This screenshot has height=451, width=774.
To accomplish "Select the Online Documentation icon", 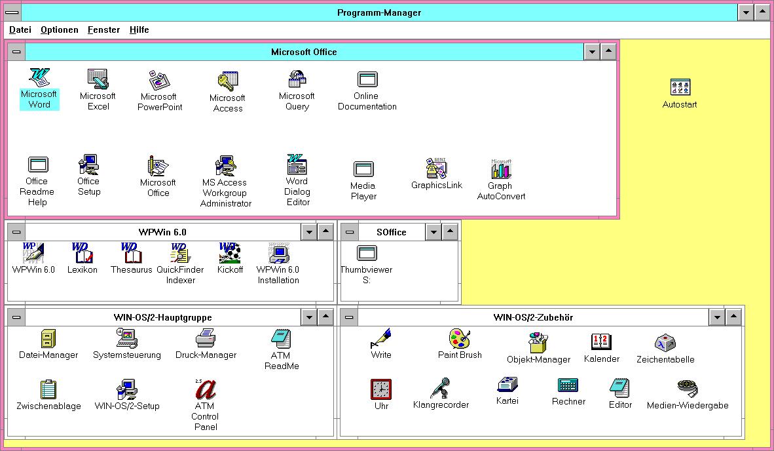I will tap(367, 79).
